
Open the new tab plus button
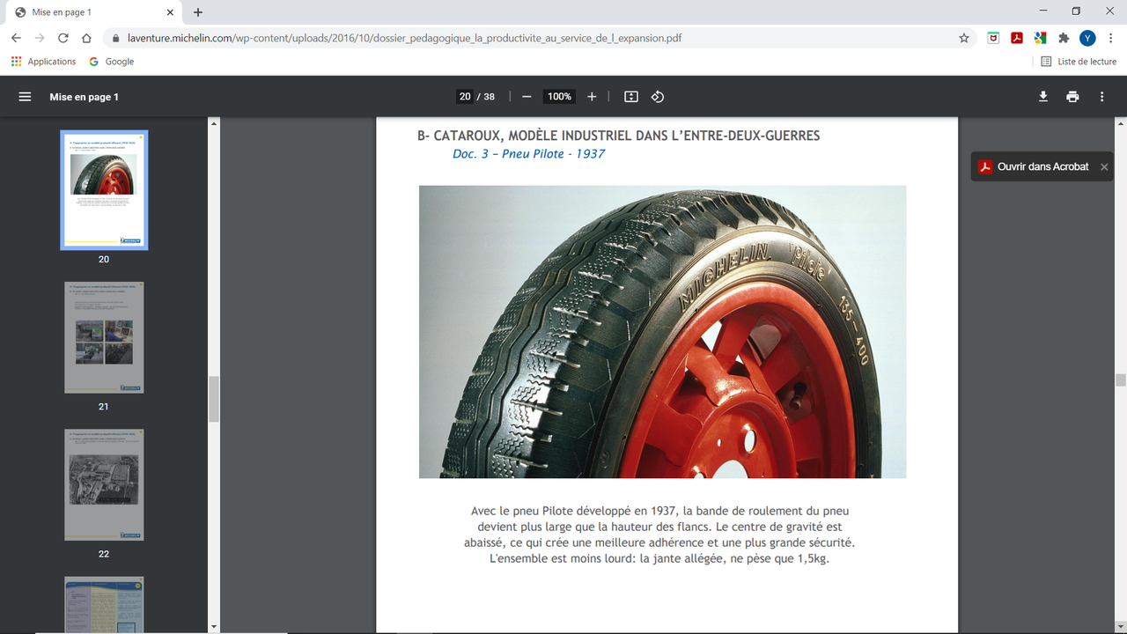(198, 12)
